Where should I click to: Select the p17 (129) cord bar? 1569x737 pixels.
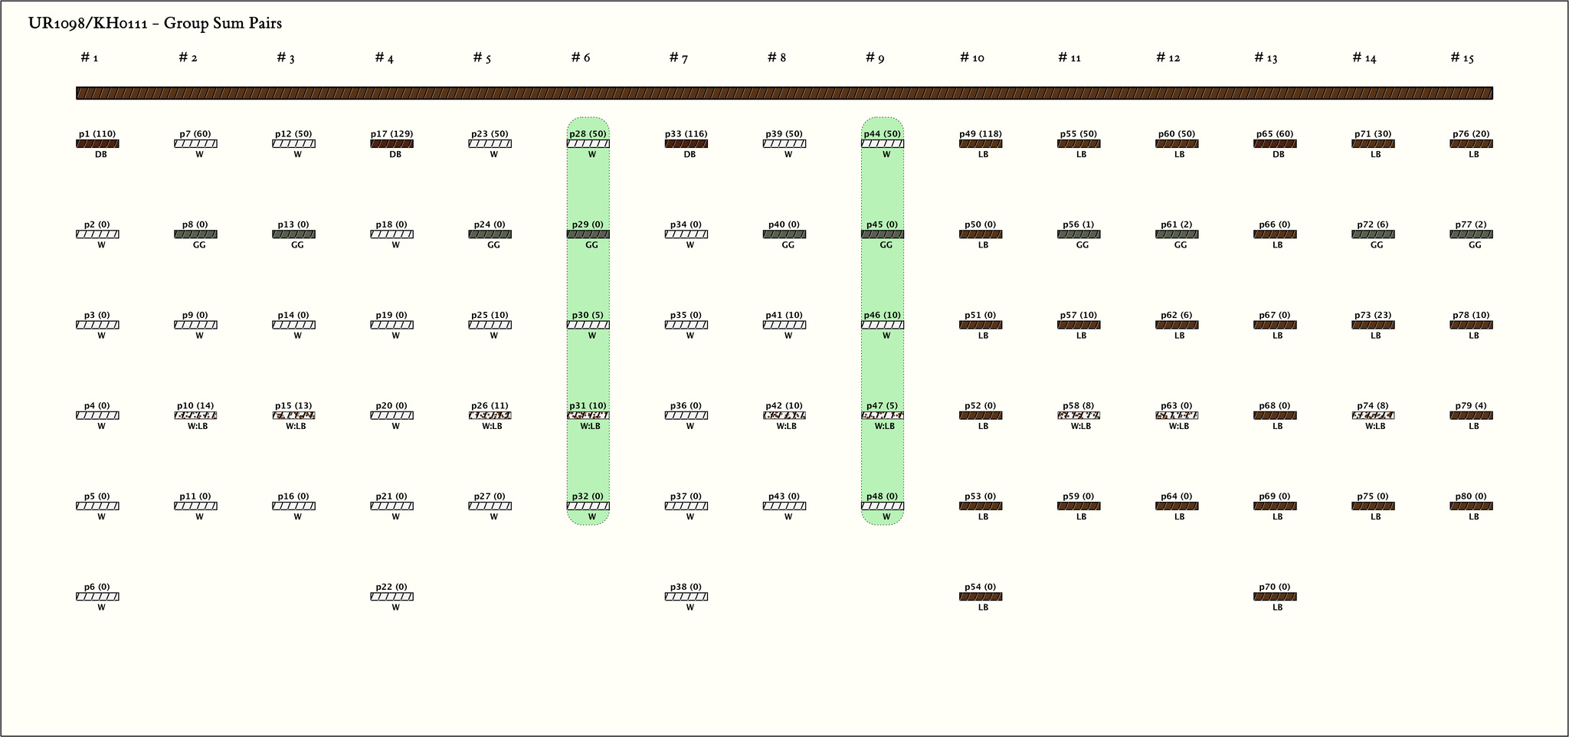(x=391, y=144)
